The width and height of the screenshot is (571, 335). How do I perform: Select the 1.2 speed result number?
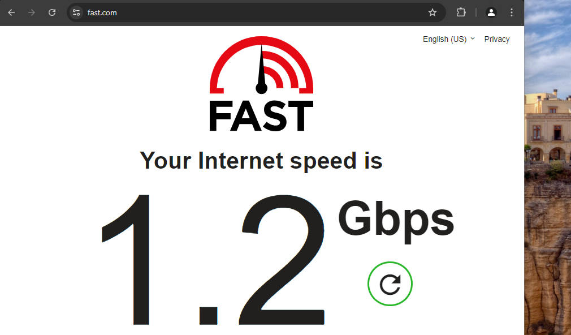(213, 260)
